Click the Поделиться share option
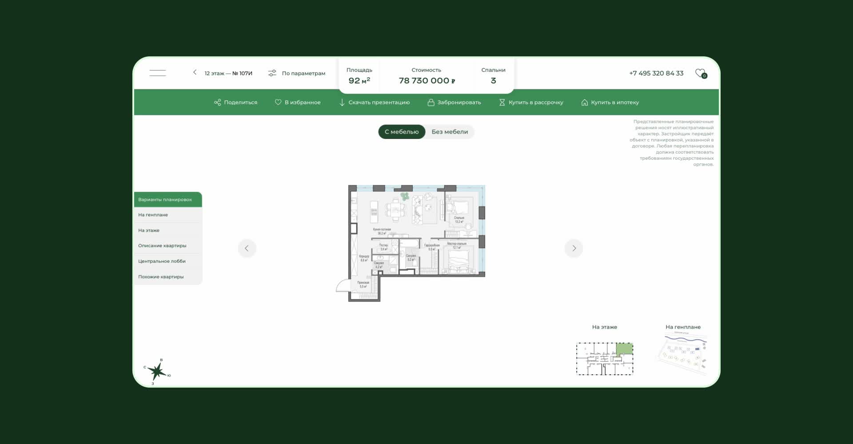Viewport: 853px width, 444px height. coord(235,103)
